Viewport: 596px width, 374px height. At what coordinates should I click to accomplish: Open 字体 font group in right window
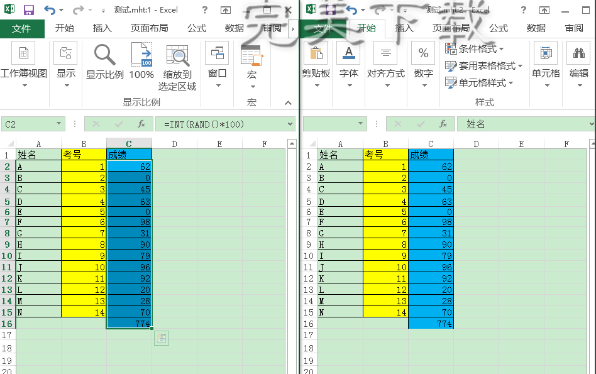pos(349,65)
